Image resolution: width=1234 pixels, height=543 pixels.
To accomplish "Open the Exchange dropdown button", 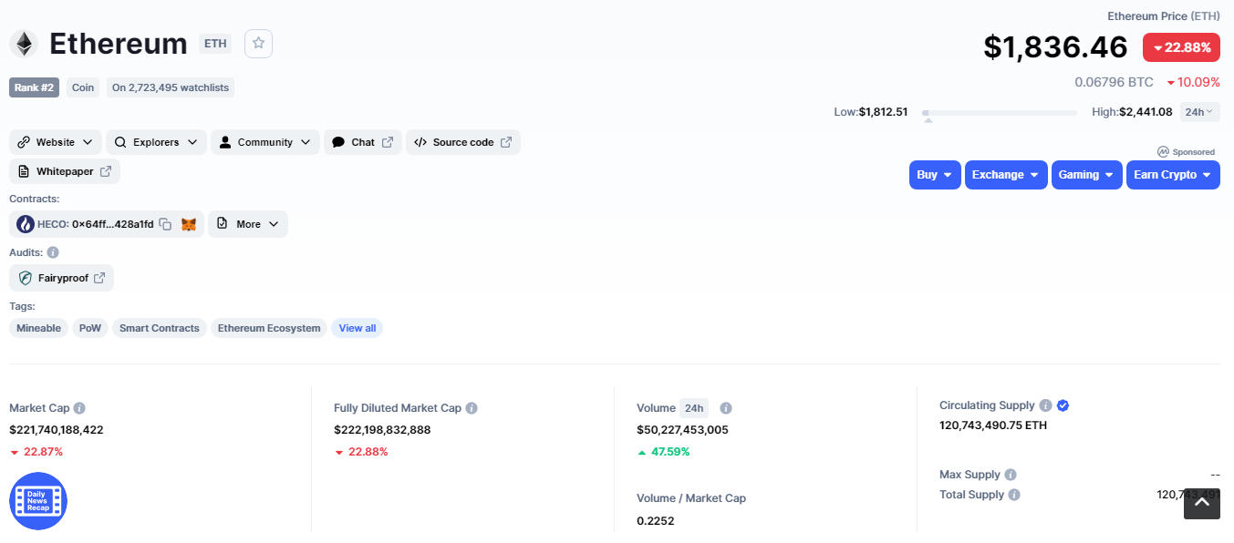I will tap(1006, 175).
